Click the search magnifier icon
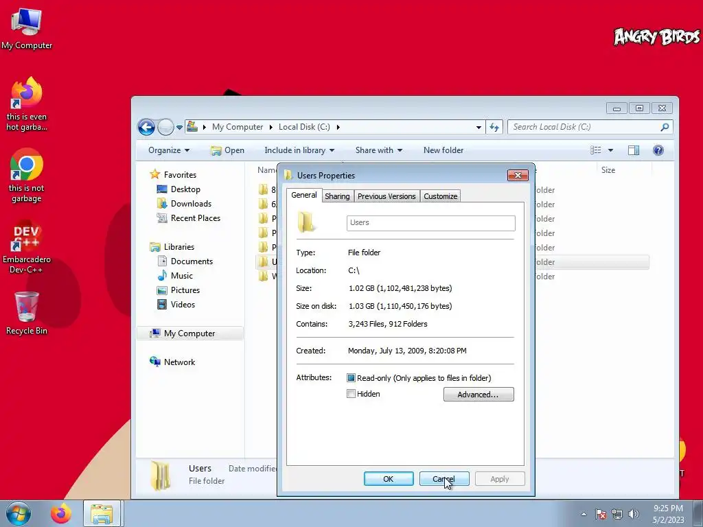The width and height of the screenshot is (703, 527). pyautogui.click(x=665, y=127)
